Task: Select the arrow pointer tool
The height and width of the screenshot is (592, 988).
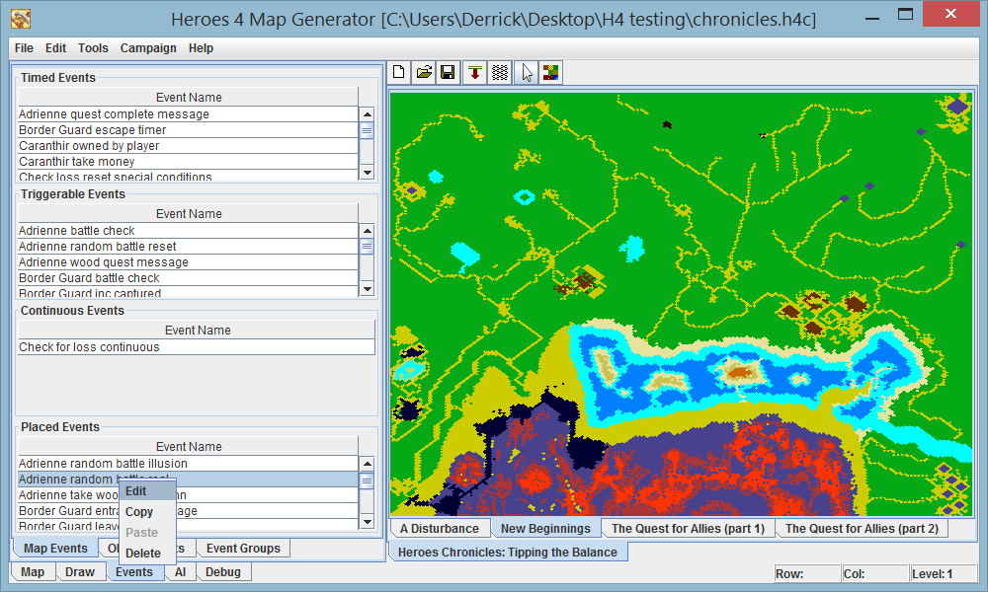Action: click(x=527, y=72)
